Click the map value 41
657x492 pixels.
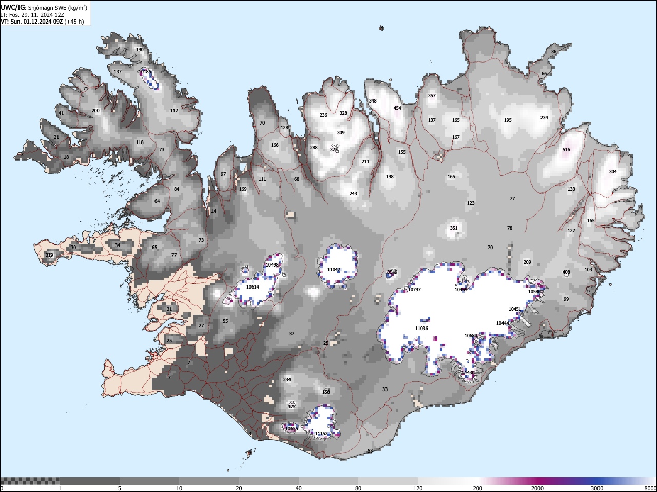pyautogui.click(x=61, y=113)
